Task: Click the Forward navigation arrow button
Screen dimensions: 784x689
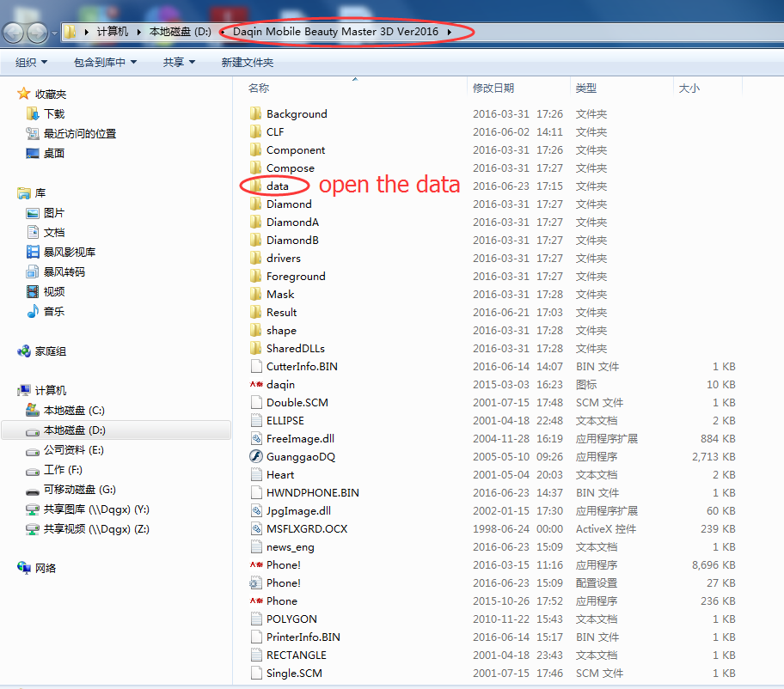Action: (x=38, y=33)
